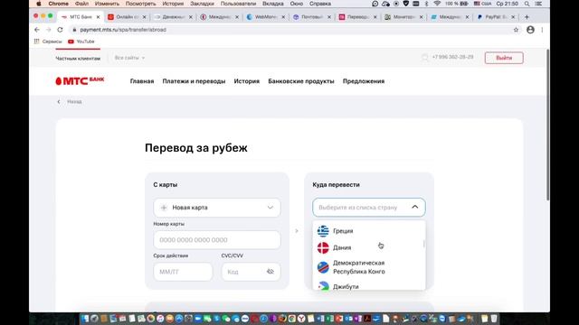Click plus icon beside Новая карта
579x325 pixels.
(x=164, y=208)
